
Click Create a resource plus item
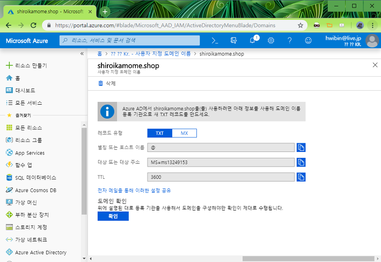(x=26, y=65)
